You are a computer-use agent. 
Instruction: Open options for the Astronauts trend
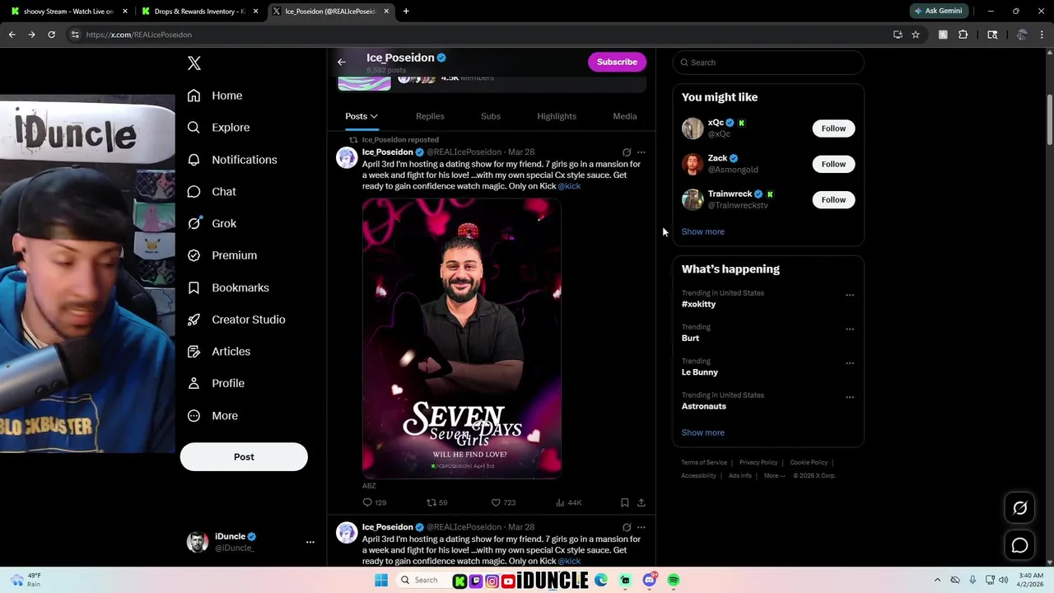[850, 397]
